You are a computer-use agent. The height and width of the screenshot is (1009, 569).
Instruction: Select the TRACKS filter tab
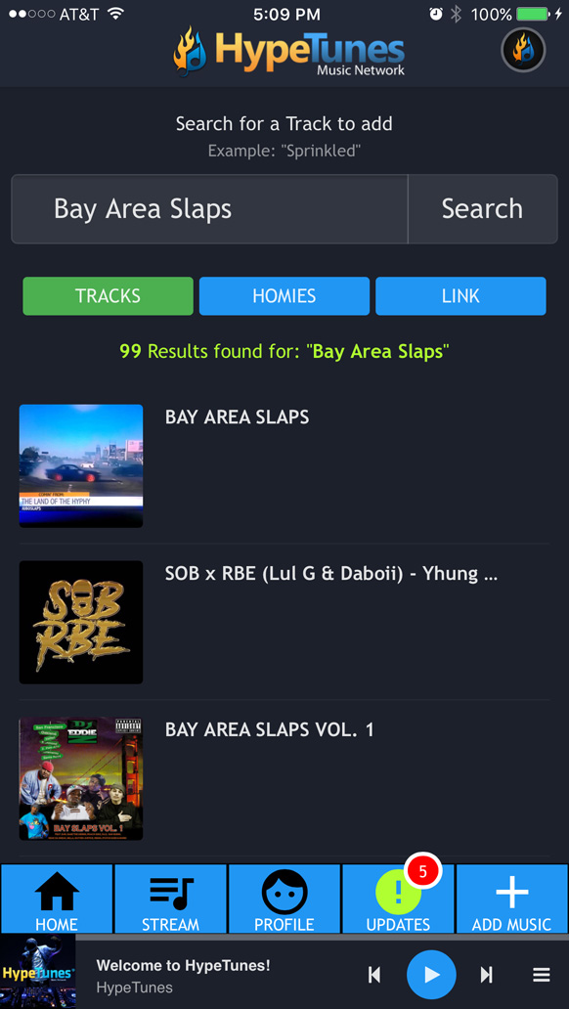tap(109, 296)
